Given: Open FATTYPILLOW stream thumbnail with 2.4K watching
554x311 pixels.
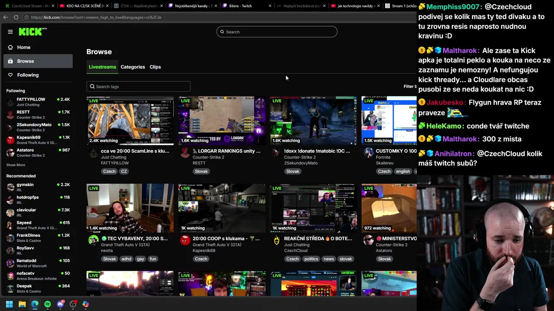Looking at the screenshot, I should [x=130, y=121].
